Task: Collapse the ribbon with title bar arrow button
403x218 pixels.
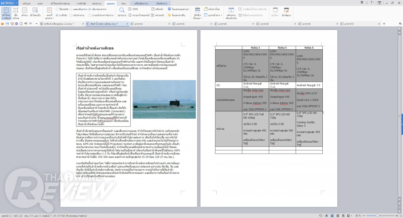Action: (380, 3)
